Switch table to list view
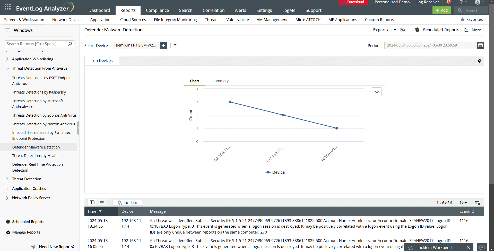494x251 pixels. coord(101,202)
